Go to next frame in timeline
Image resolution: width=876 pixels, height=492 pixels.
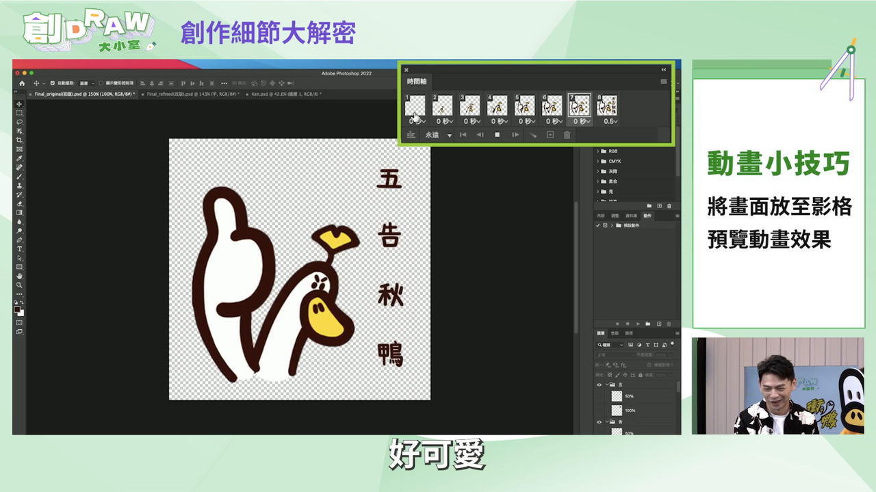(515, 135)
